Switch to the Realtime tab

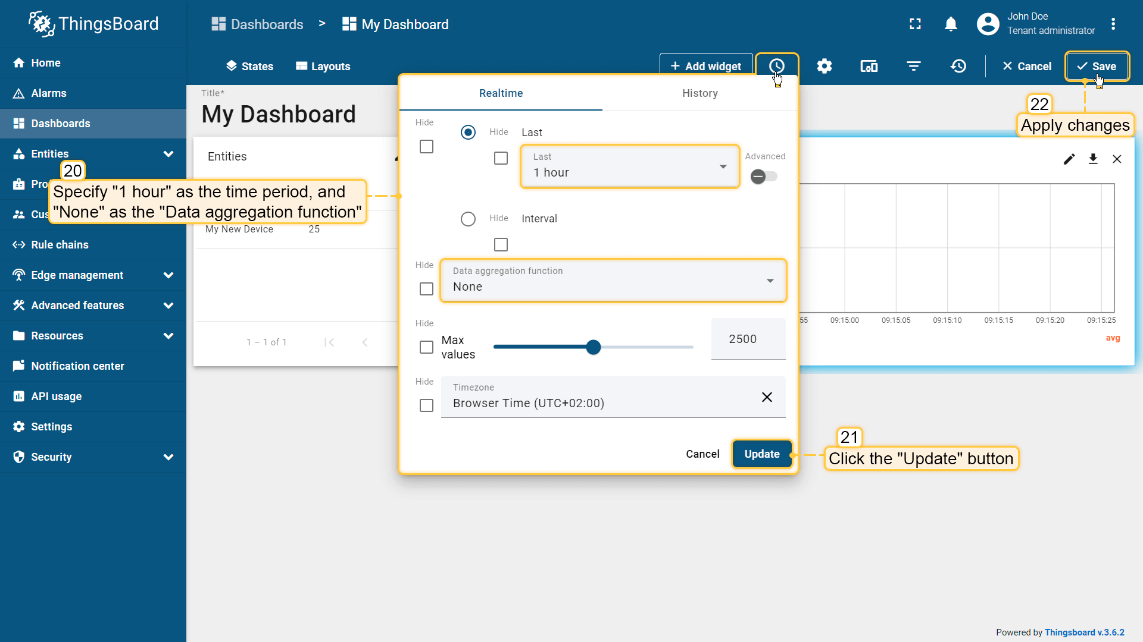click(501, 93)
